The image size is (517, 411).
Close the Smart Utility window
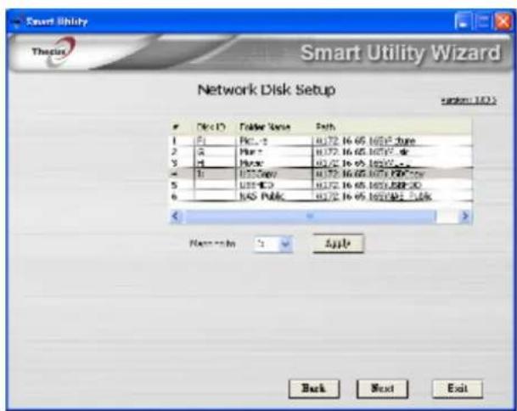[503, 22]
